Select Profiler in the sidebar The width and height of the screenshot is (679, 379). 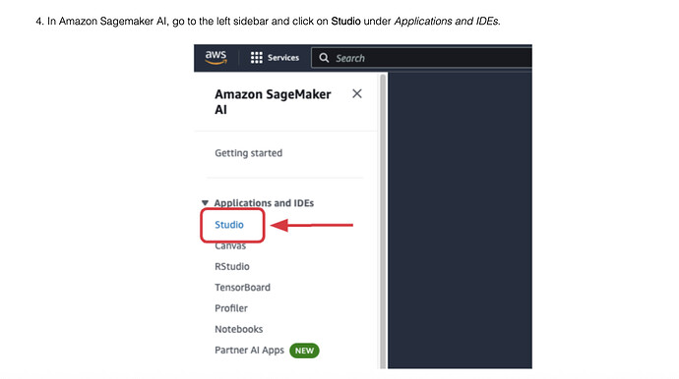231,308
